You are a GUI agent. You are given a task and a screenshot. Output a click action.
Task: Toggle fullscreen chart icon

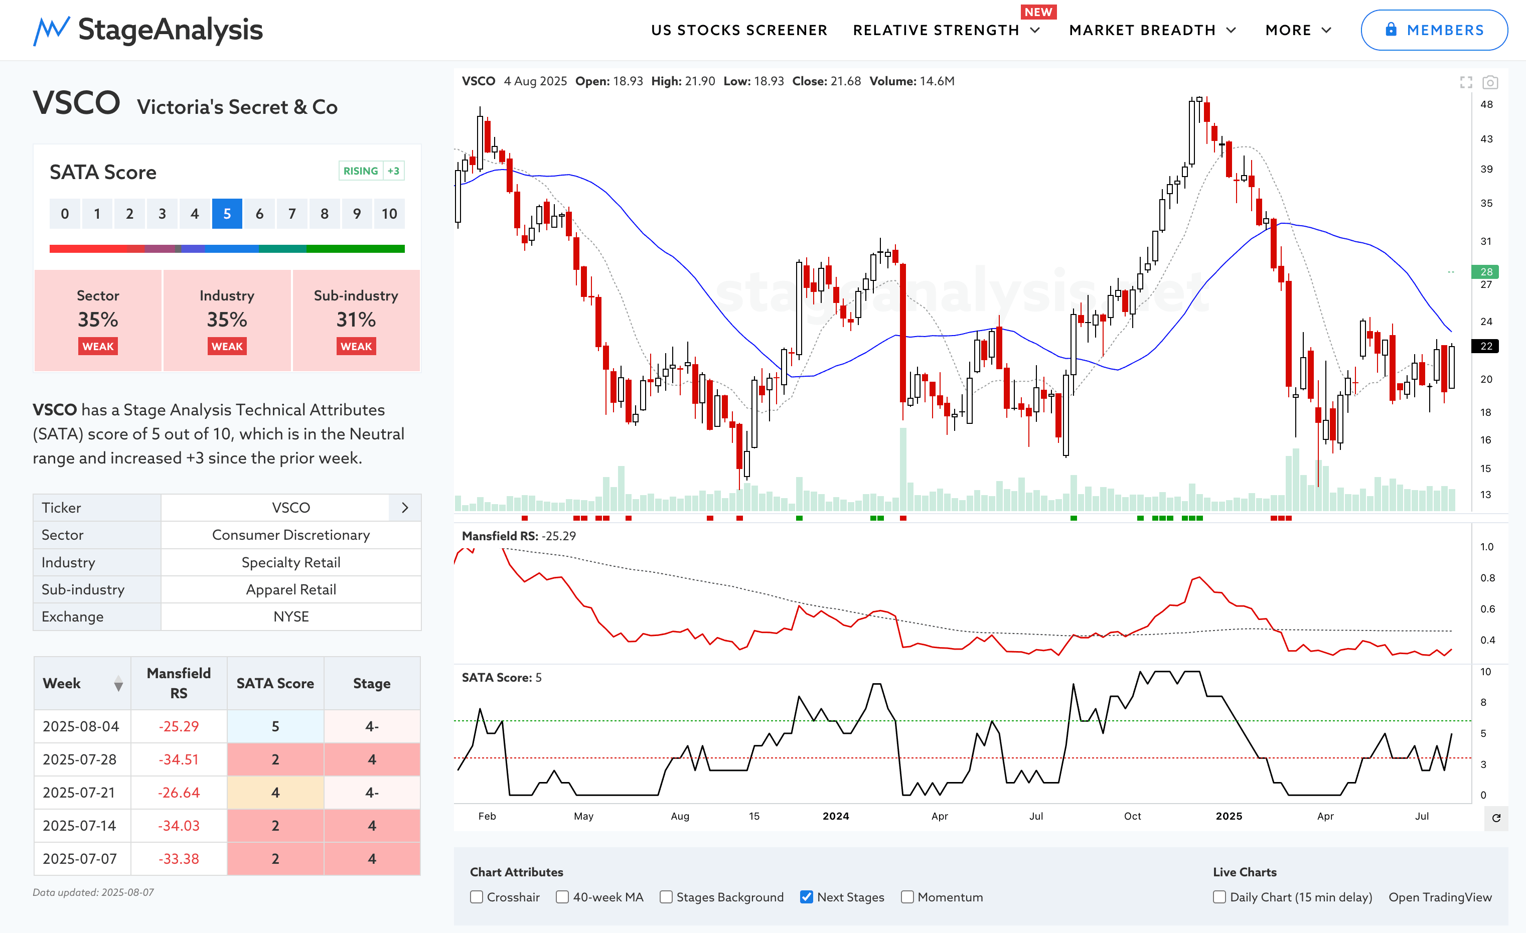[x=1465, y=82]
